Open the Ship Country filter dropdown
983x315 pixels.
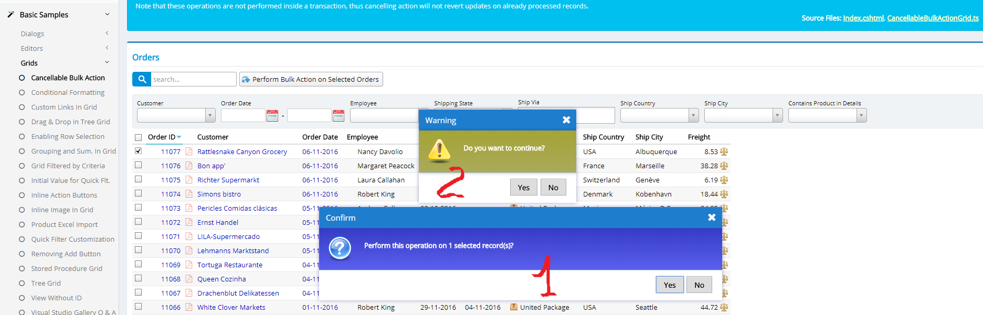(694, 115)
